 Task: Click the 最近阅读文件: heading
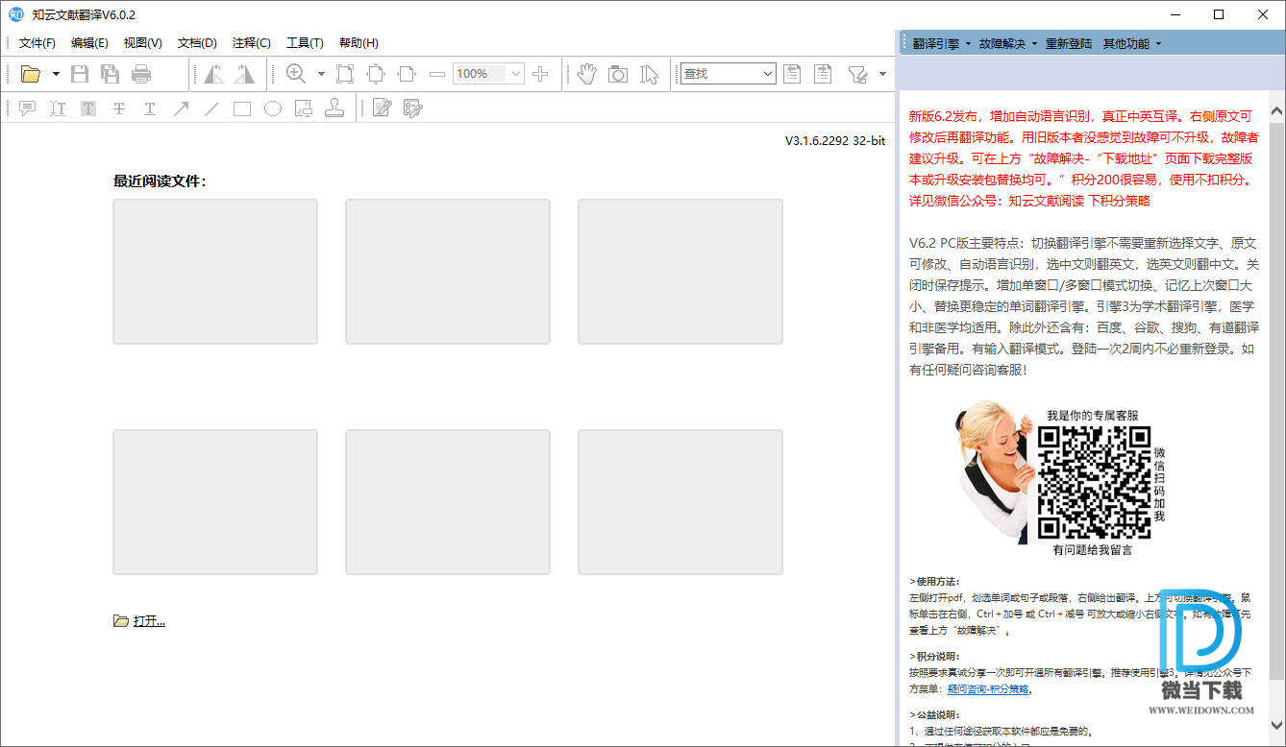tap(160, 181)
